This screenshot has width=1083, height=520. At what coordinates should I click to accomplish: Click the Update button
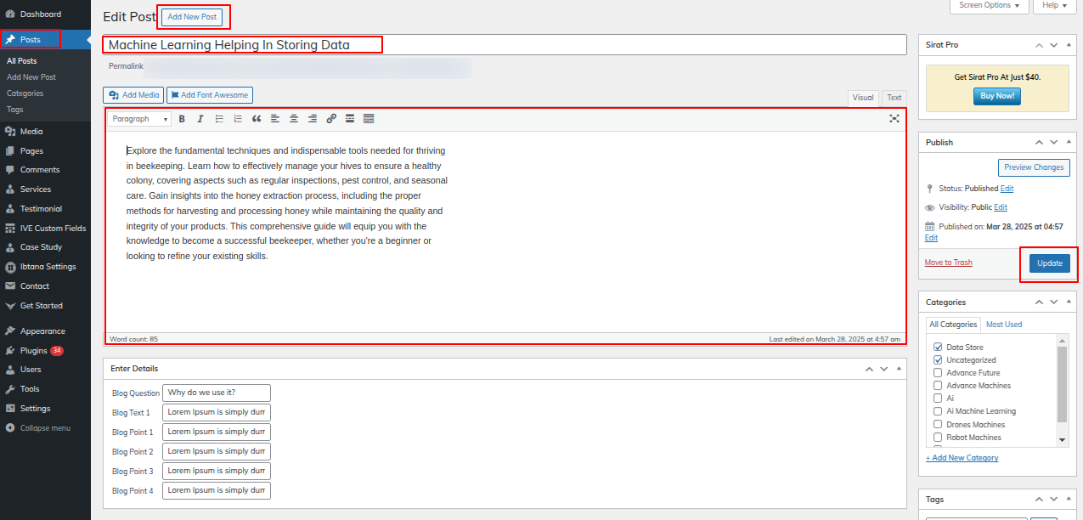point(1049,263)
